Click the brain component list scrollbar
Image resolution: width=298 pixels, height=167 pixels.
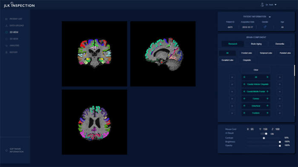point(295,70)
